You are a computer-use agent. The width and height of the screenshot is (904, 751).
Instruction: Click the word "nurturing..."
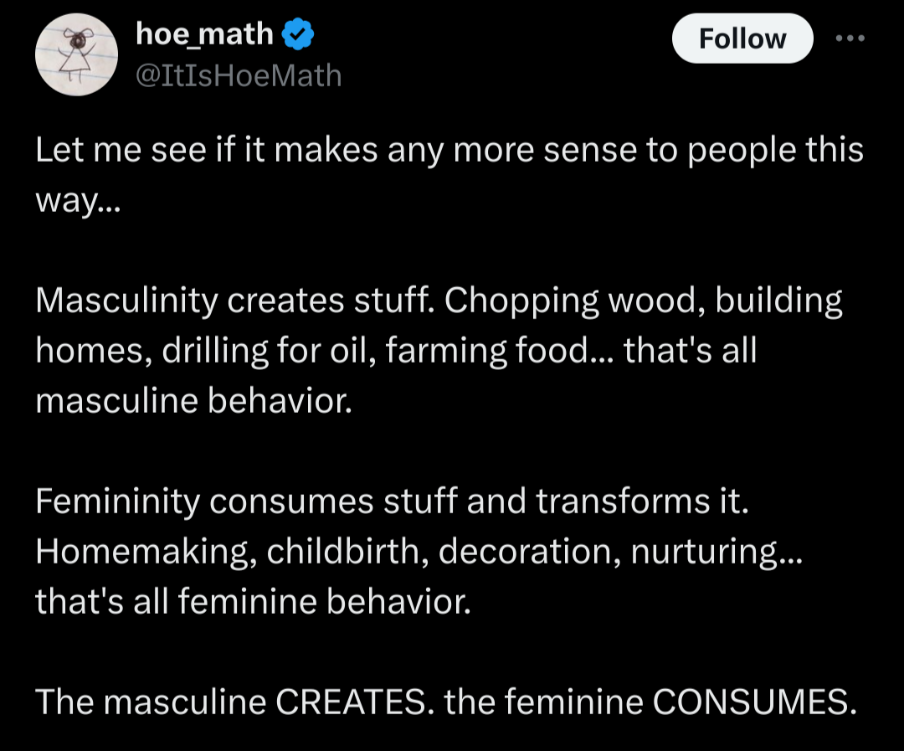717,552
